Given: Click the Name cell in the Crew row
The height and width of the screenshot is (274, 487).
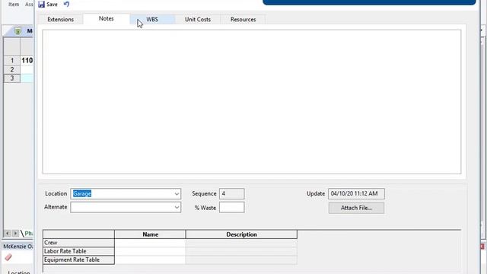Looking at the screenshot, I should (151, 243).
